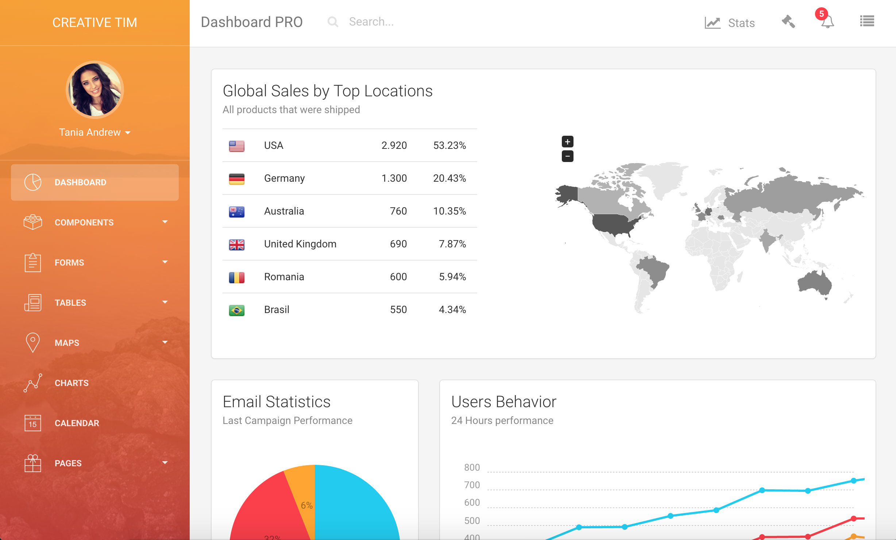Click the notification bell icon
Viewport: 896px width, 540px height.
827,22
